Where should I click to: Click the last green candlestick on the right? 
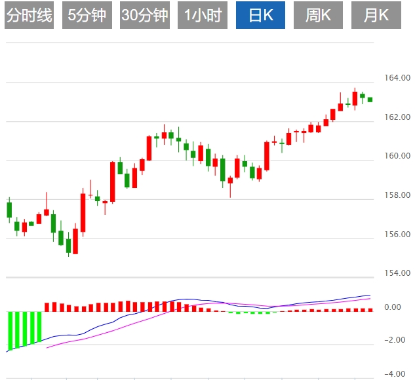point(370,100)
